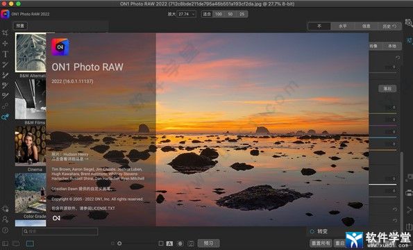Select the B&W Films preset thumbnail
This screenshot has height=250, width=413.
(31, 99)
